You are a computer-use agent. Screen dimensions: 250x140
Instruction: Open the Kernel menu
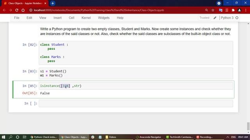pyautogui.click(x=86, y=18)
